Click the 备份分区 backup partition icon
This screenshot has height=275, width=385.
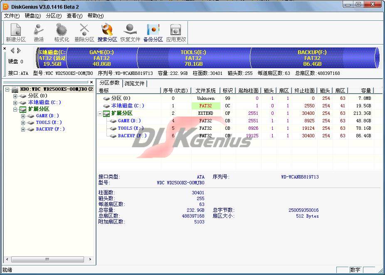[x=153, y=32]
